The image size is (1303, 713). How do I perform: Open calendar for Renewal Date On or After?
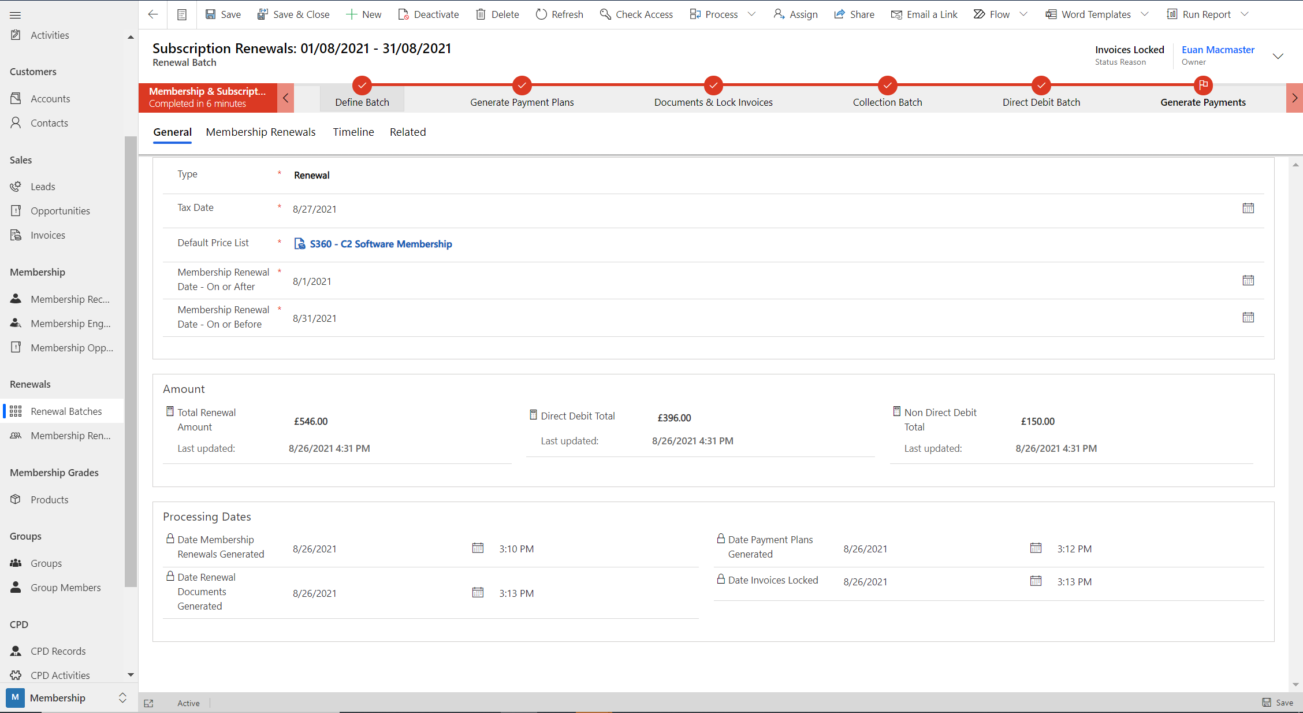(1248, 280)
